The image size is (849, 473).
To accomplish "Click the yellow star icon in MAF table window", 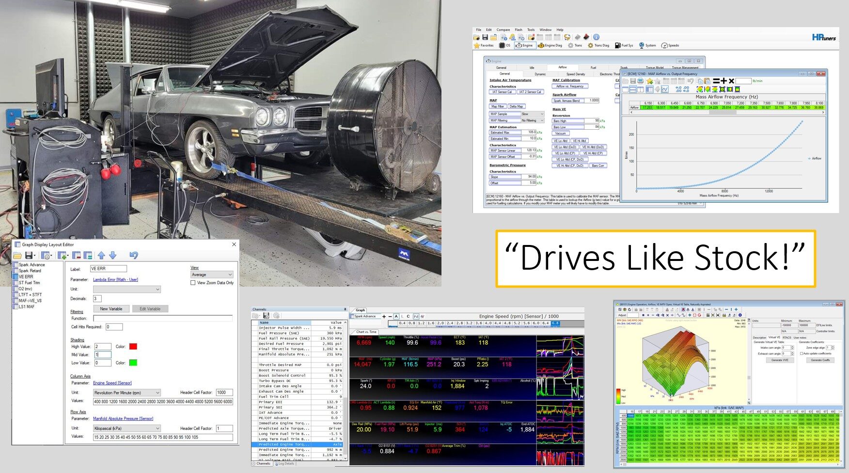I will click(x=649, y=81).
